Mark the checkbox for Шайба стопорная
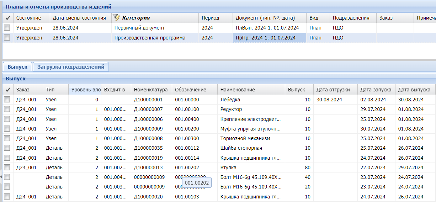The width and height of the screenshot is (436, 202). click(7, 148)
